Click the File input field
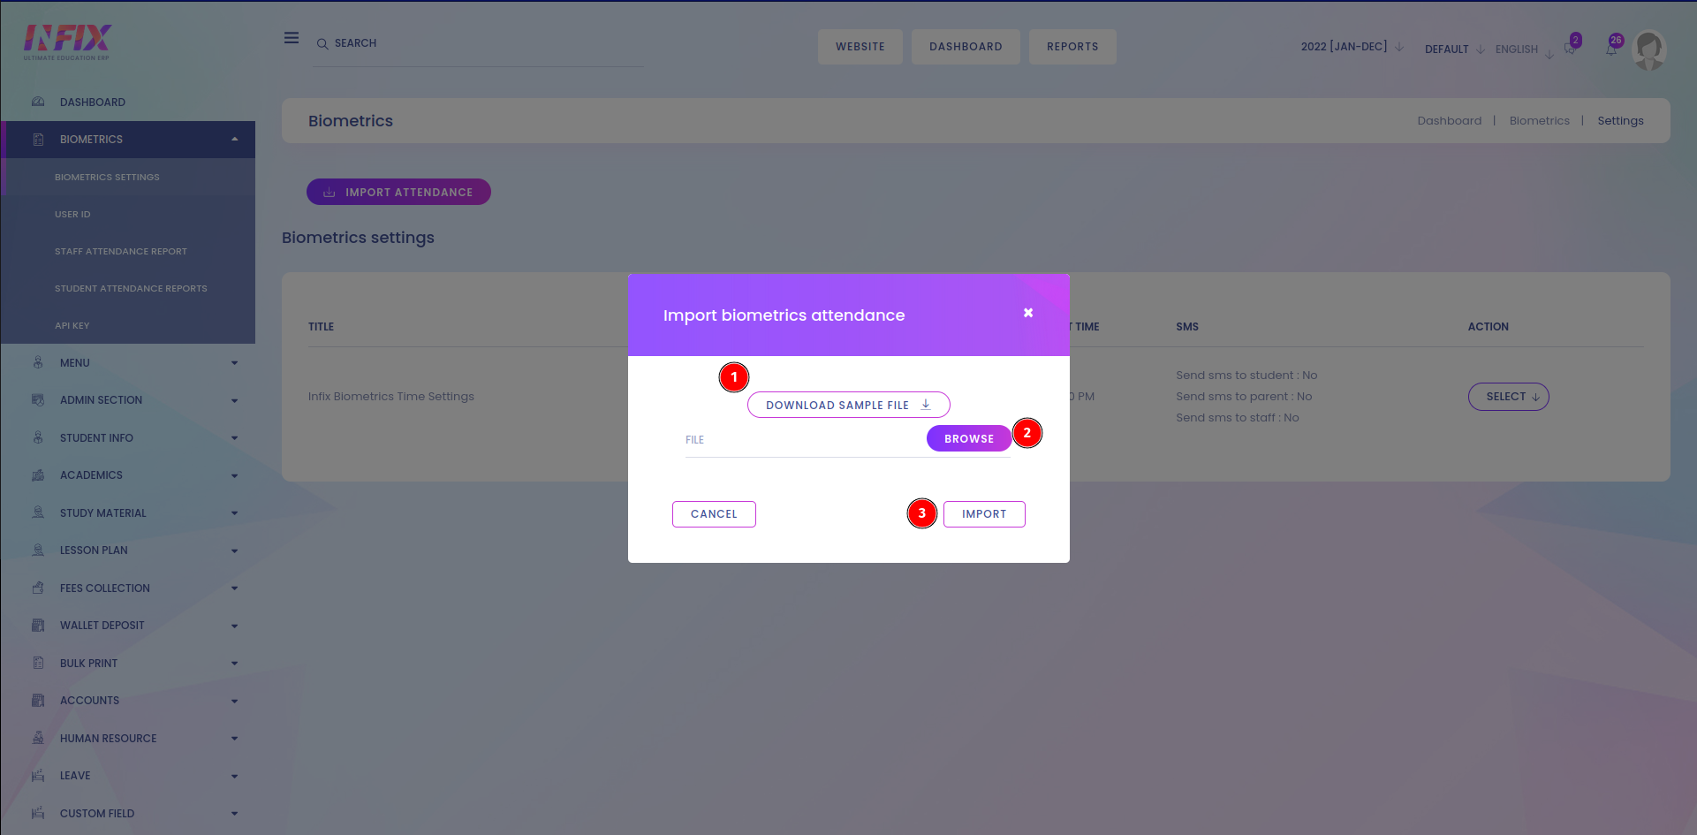Image resolution: width=1697 pixels, height=835 pixels. pyautogui.click(x=805, y=440)
